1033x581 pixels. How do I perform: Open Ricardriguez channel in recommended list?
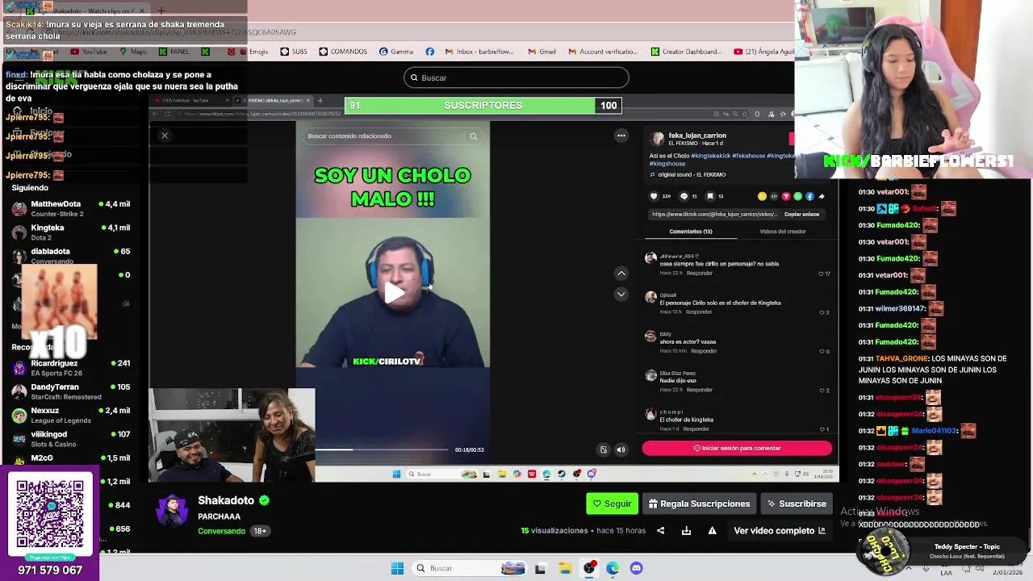tap(71, 368)
